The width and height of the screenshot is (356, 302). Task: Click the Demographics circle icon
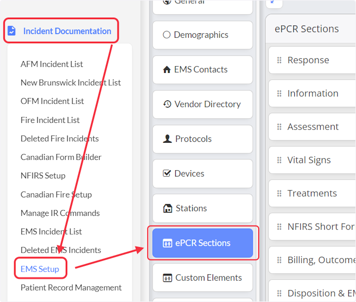click(167, 35)
